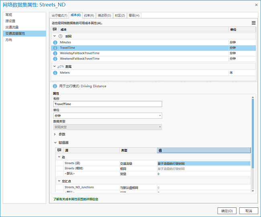
Task: Click message icon in evaluators table header
Action: tap(59, 150)
